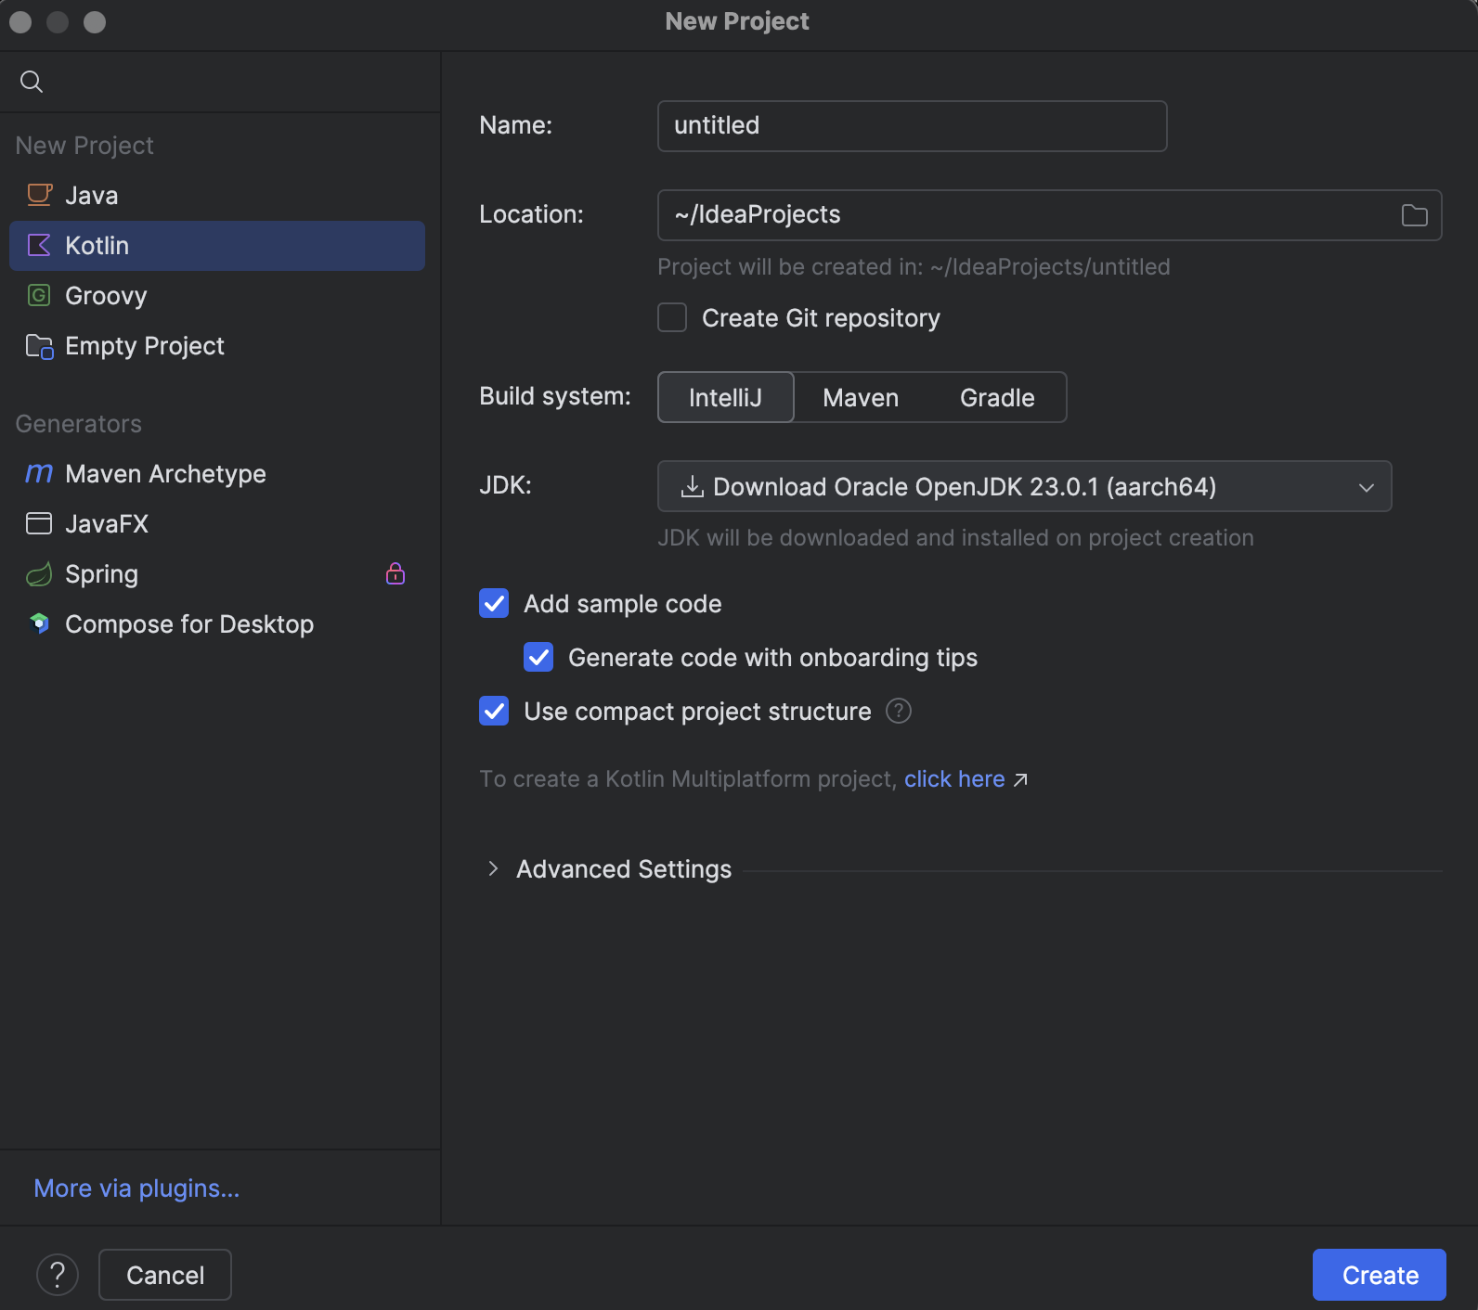The image size is (1478, 1310).
Task: Select Maven build system
Action: pos(861,397)
